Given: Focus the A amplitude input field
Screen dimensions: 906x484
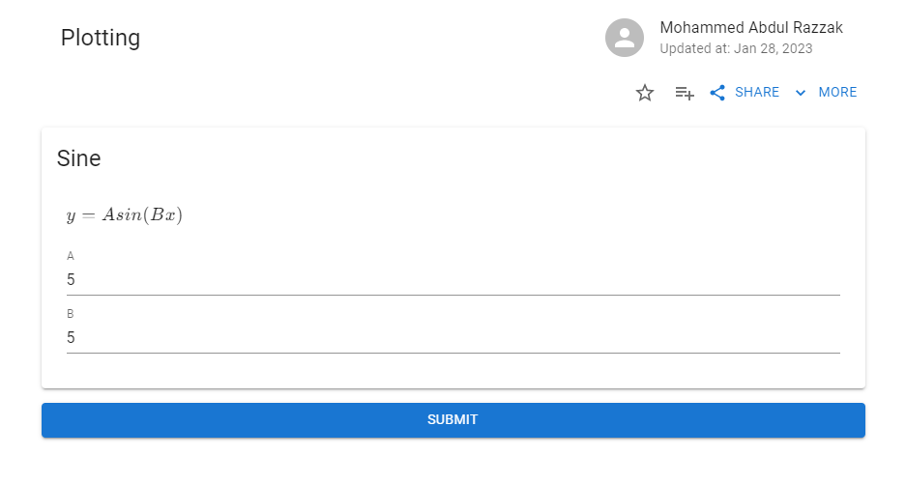Looking at the screenshot, I should [453, 279].
